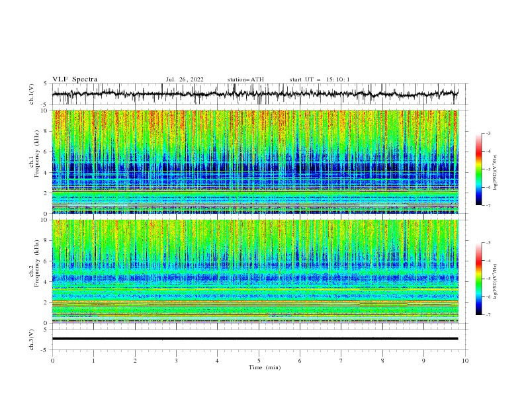Click the time axis tick label '9'
Screen dimensions: 524x405
423,361
